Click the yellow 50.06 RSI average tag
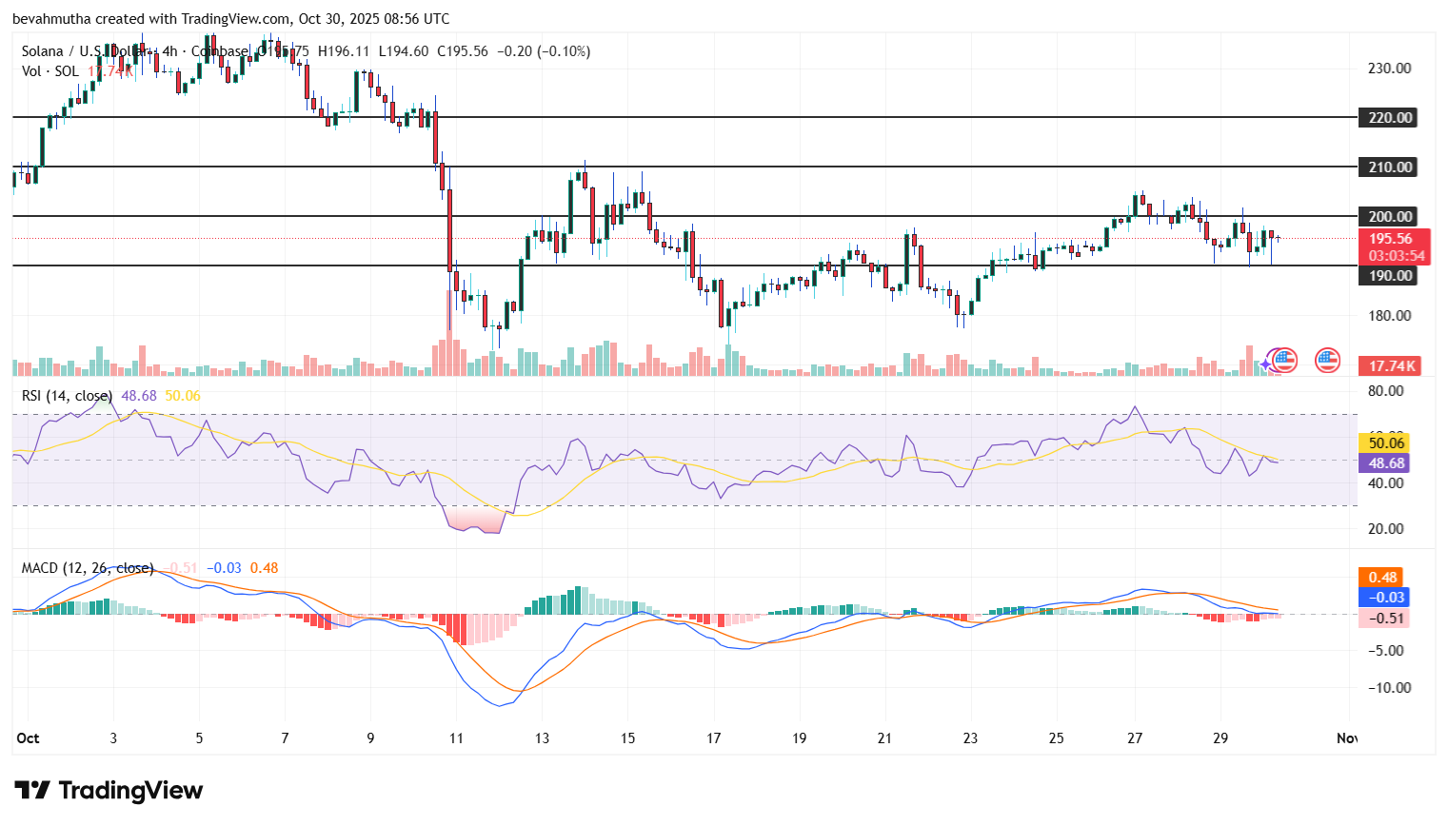Image resolution: width=1448 pixels, height=826 pixels. point(1386,442)
